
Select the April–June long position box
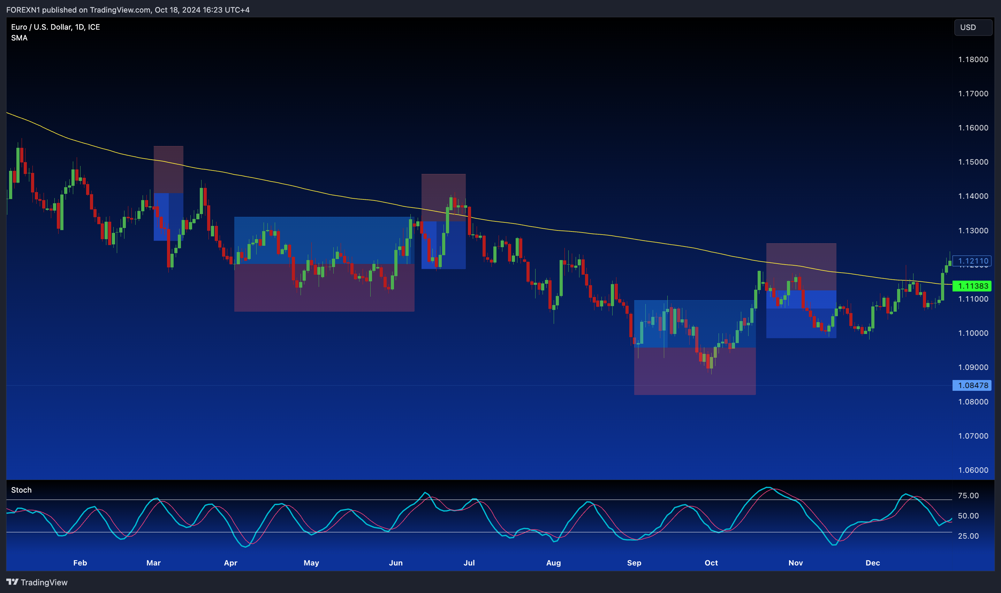point(324,264)
